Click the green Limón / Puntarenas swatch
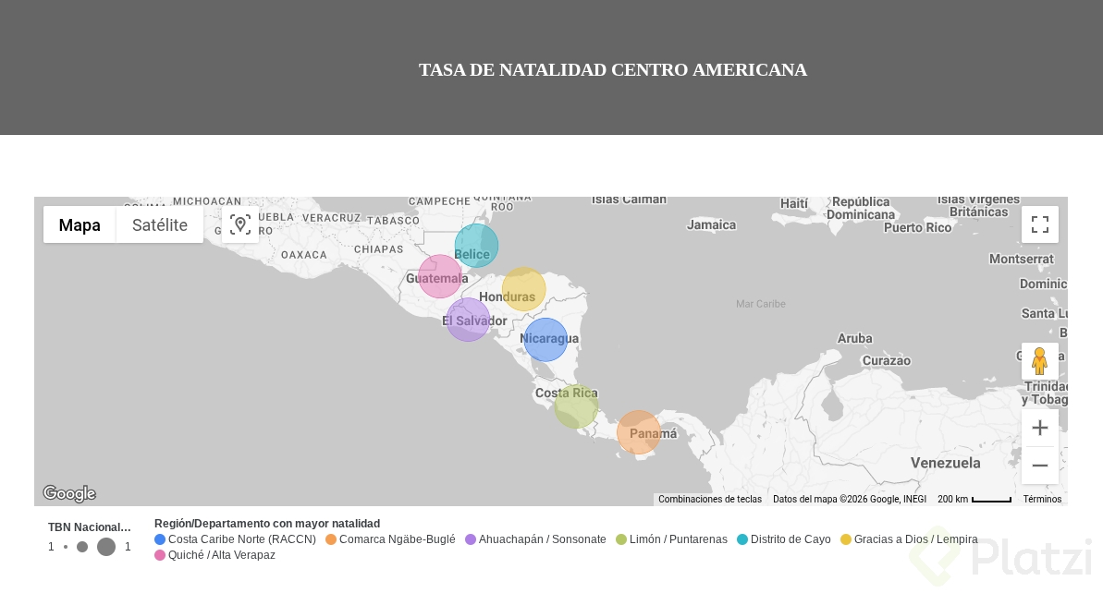The image size is (1103, 593). [x=621, y=539]
